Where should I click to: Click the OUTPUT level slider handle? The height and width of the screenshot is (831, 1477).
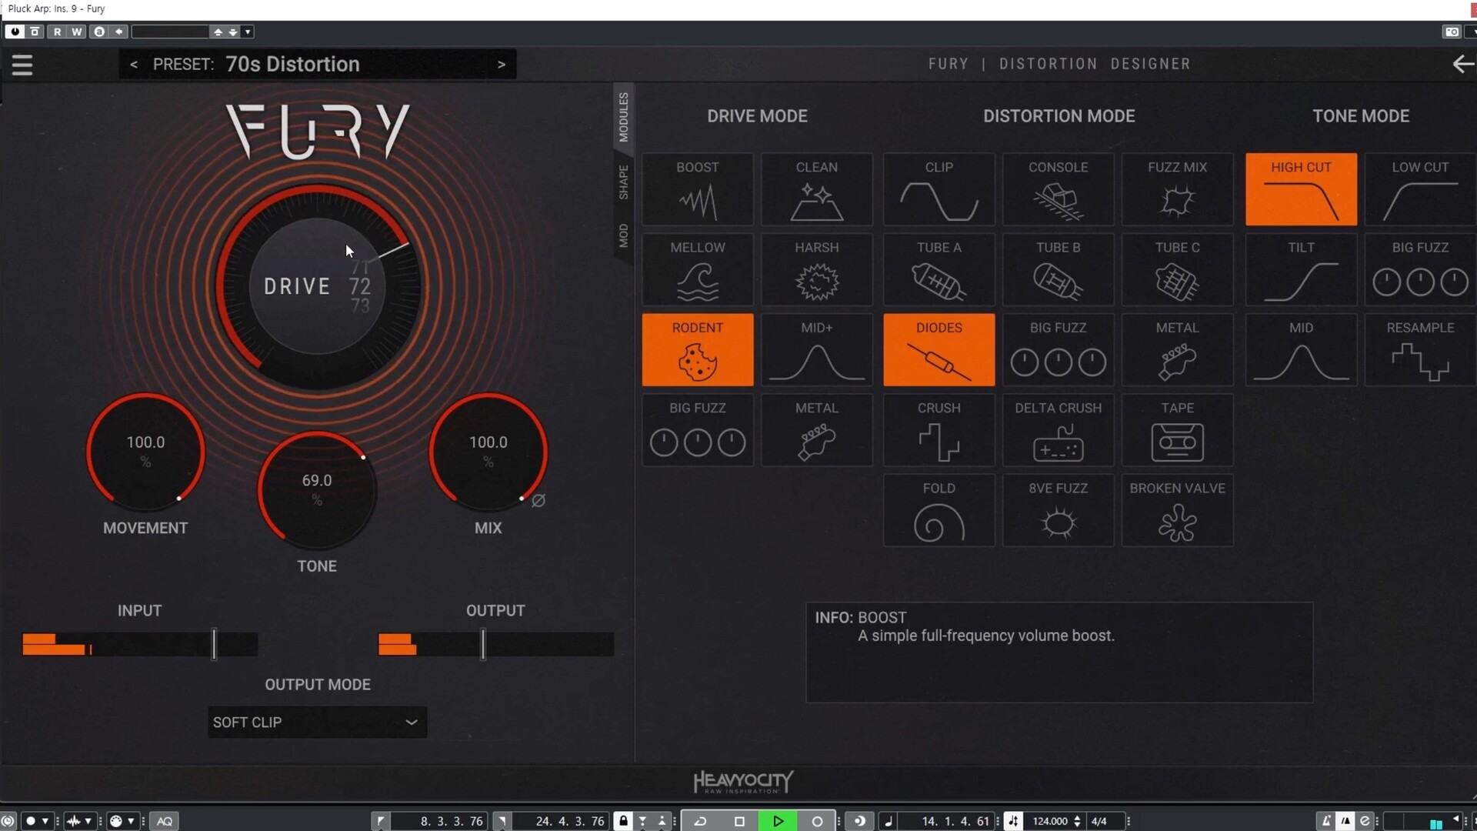[x=483, y=644]
